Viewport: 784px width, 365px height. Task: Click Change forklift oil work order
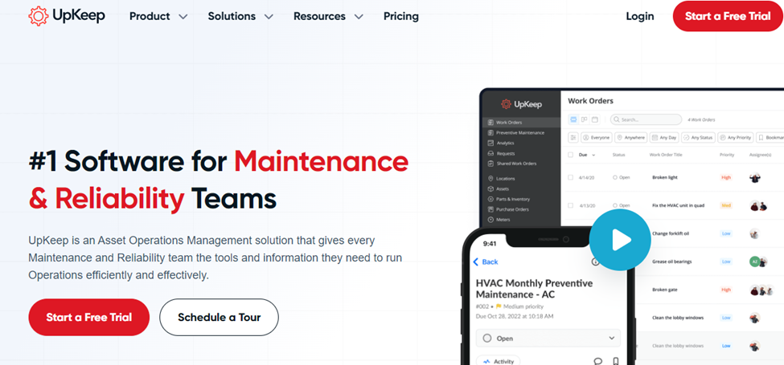(671, 233)
